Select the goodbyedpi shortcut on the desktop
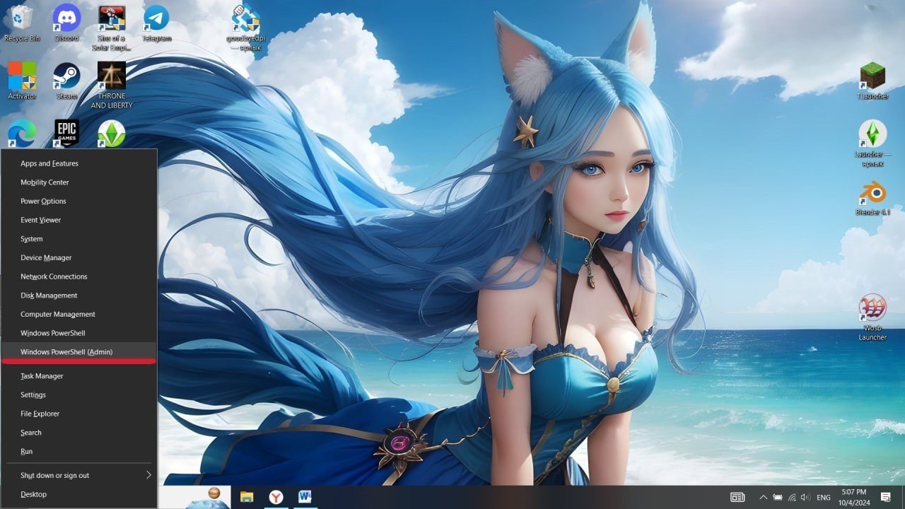The image size is (905, 509). coord(245,28)
